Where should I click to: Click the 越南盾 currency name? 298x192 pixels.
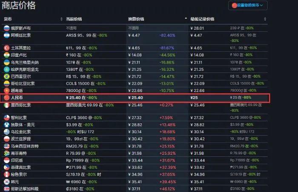pos(17,91)
